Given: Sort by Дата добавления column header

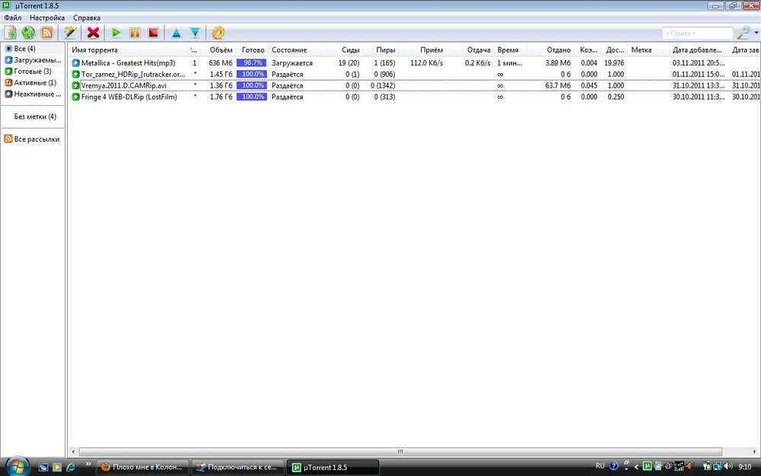Looking at the screenshot, I should (698, 50).
